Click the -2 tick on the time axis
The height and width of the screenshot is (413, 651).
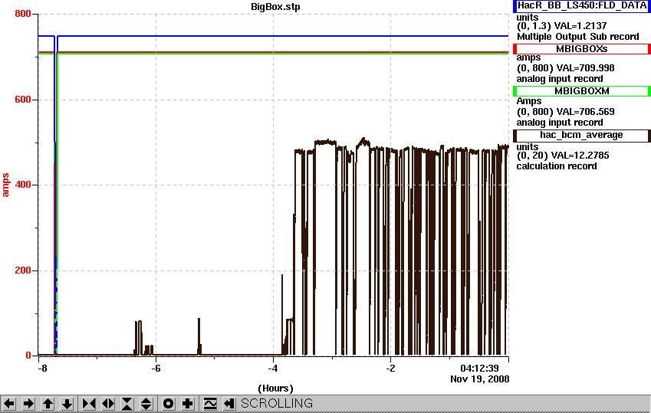390,369
